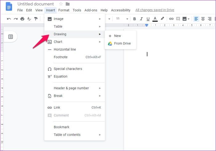Screen dimensions: 216x151
Task: Insert an Equation
Action: click(74, 76)
